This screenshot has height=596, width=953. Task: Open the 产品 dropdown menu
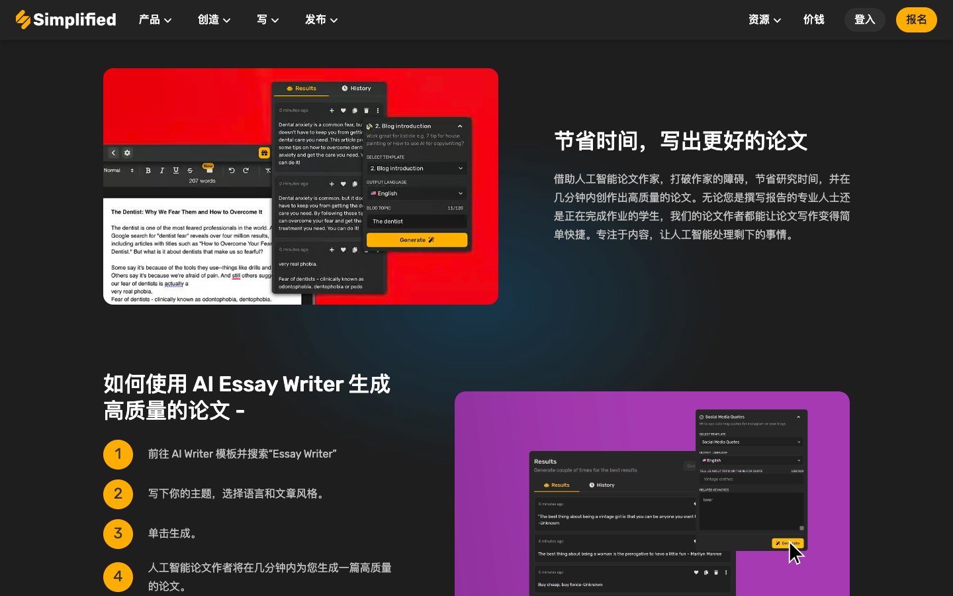click(x=156, y=20)
